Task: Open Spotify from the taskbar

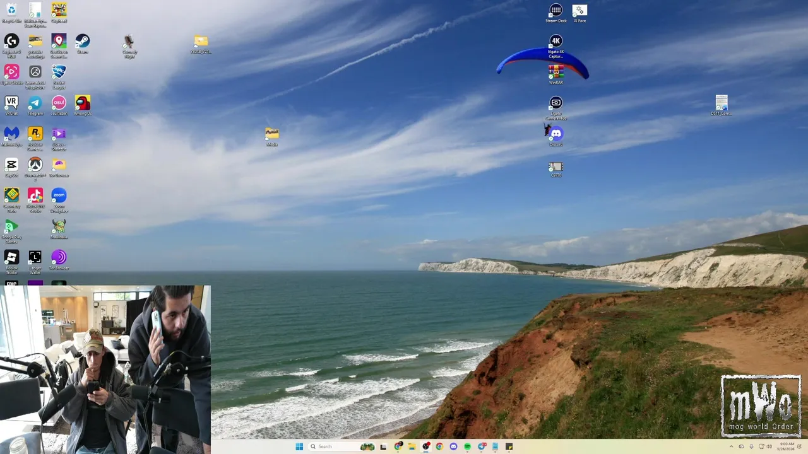Action: pyautogui.click(x=467, y=446)
